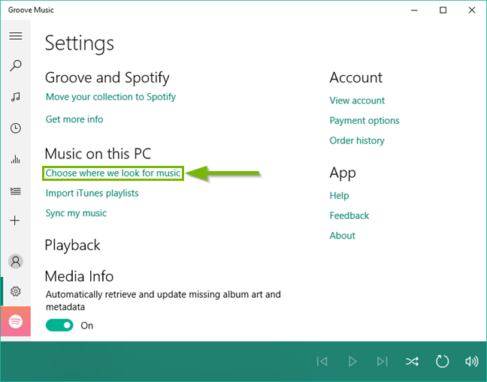Screen dimensions: 487x382
Task: Open Recent plays clock icon
Action: [16, 128]
